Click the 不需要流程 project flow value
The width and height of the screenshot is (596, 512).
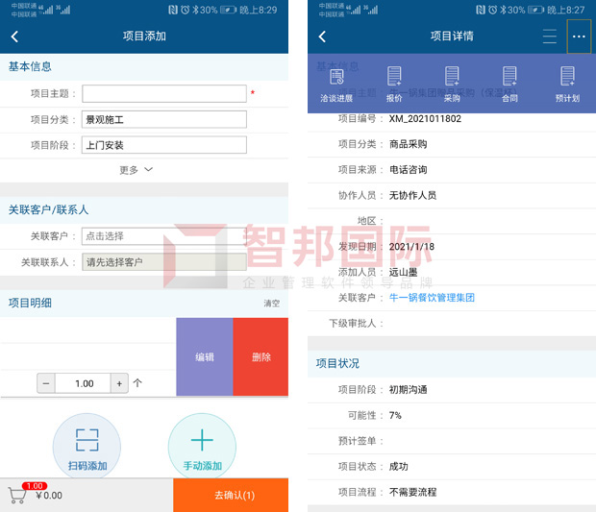coord(412,492)
